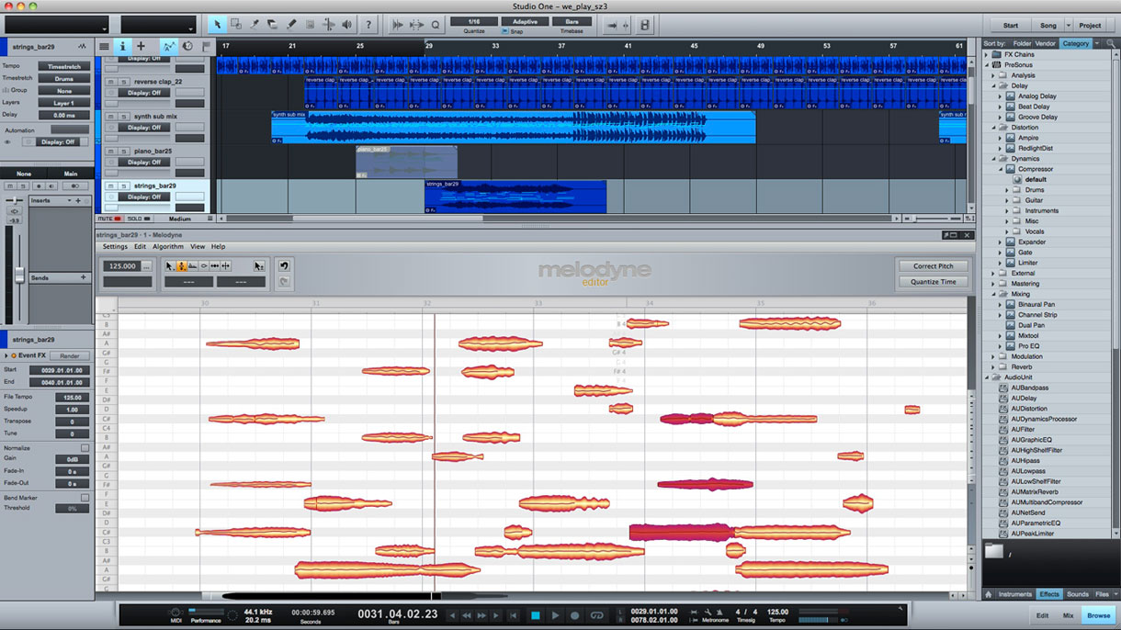Expand the Reverb folder in the browser
This screenshot has height=630, width=1121.
[x=994, y=367]
